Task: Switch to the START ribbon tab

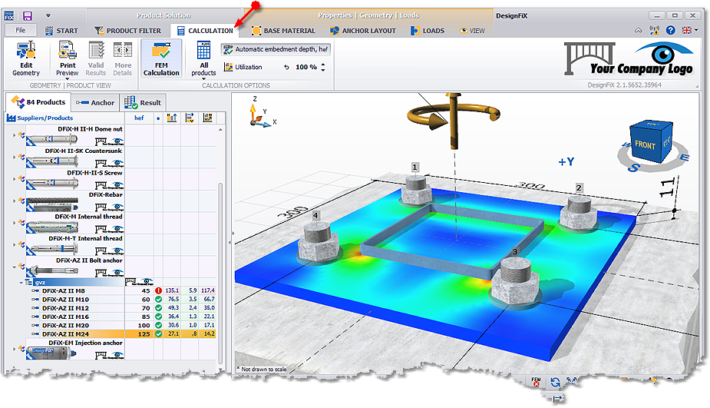Action: (x=61, y=31)
